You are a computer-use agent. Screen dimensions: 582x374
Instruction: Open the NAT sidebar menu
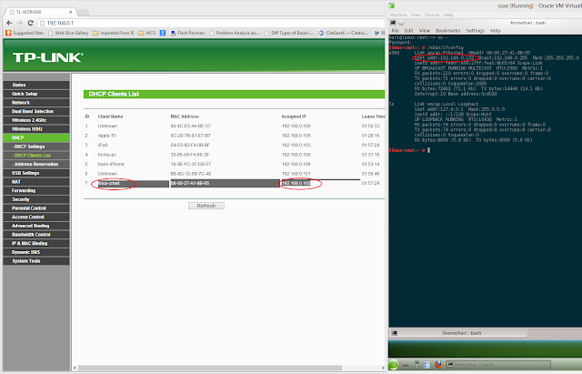(x=36, y=182)
